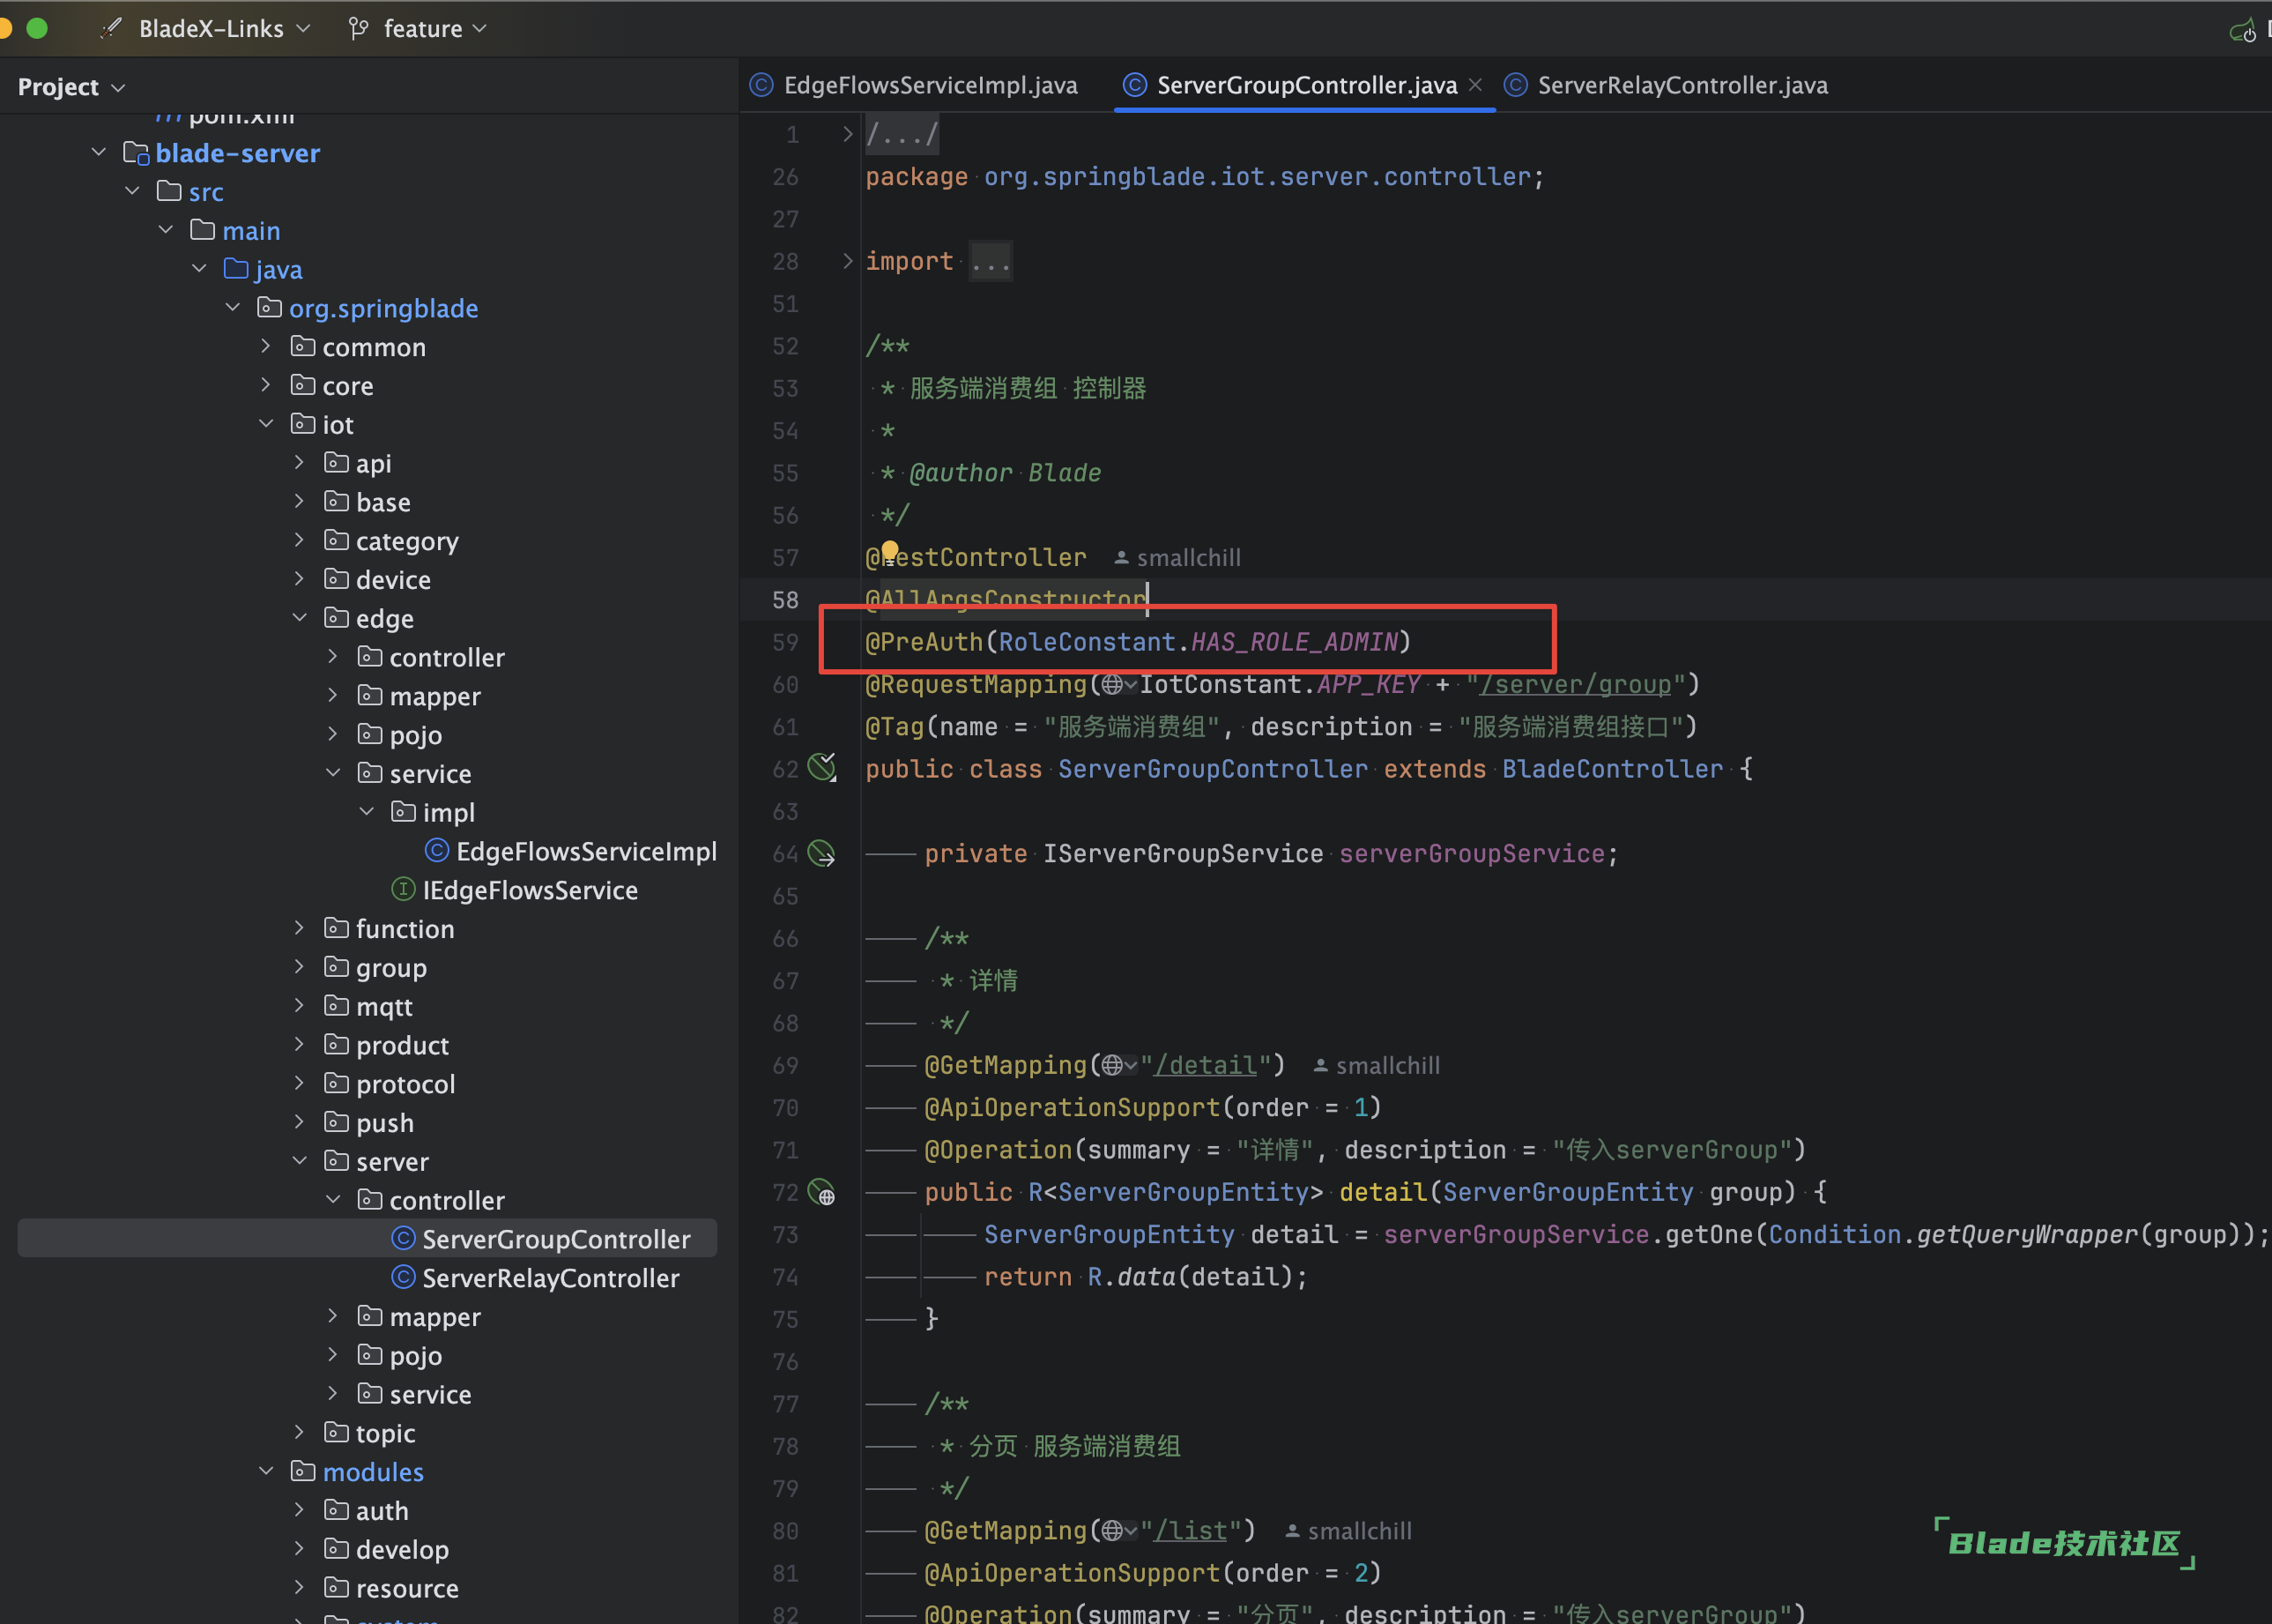Image resolution: width=2272 pixels, height=1624 pixels.
Task: Expand the common package
Action: pyautogui.click(x=266, y=346)
